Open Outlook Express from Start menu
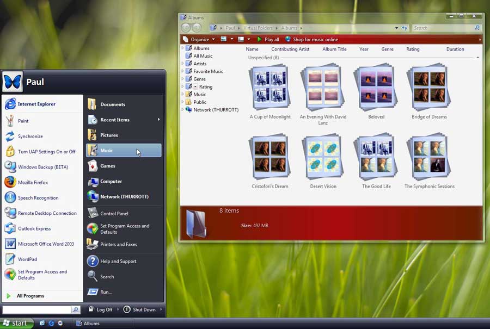Viewport: 490px width, 329px height. pyautogui.click(x=34, y=229)
